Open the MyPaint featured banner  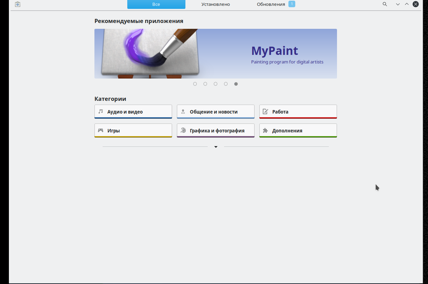click(x=215, y=54)
